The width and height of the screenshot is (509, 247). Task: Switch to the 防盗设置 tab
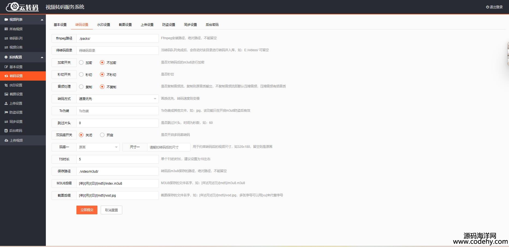169,25
